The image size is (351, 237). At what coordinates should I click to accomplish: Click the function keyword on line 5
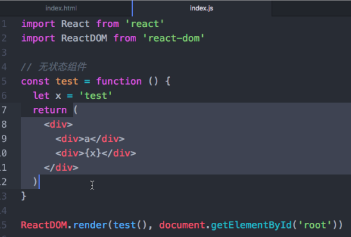tap(119, 81)
